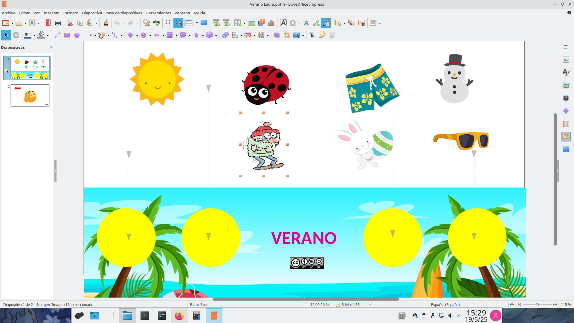The width and height of the screenshot is (574, 323).
Task: Expand the Insert Table dropdown arrow
Action: (244, 23)
